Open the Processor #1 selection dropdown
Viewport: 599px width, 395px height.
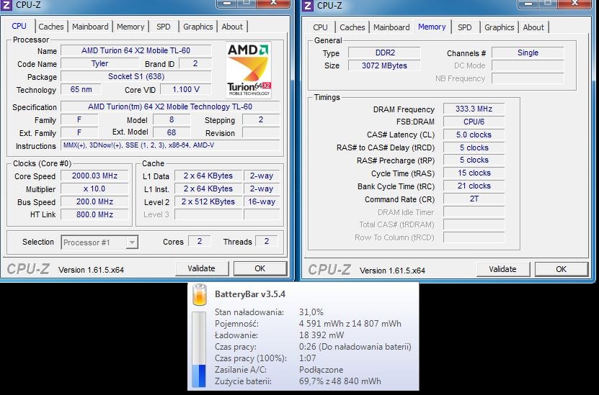coord(99,242)
